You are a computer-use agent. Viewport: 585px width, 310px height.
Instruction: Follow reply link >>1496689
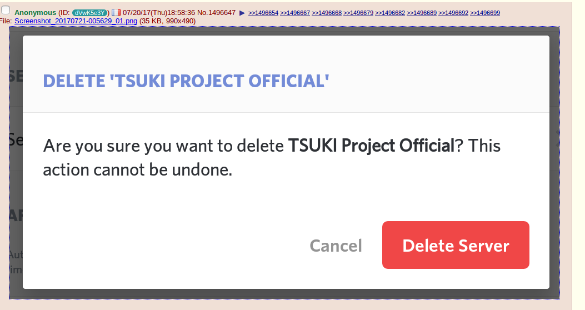point(422,13)
